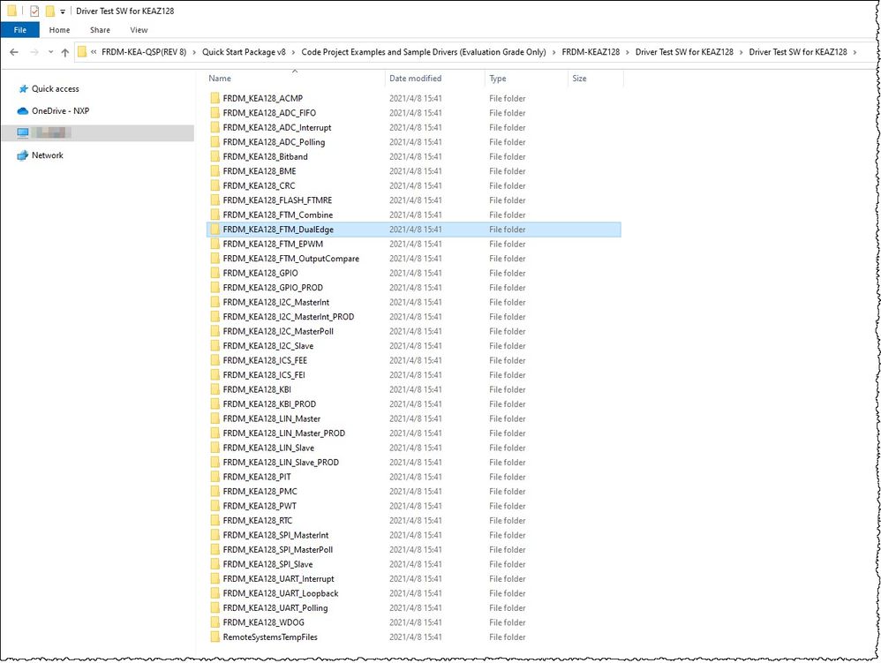
Task: Click the FRDM_KEA128_ICS_FEI name
Action: click(x=264, y=375)
